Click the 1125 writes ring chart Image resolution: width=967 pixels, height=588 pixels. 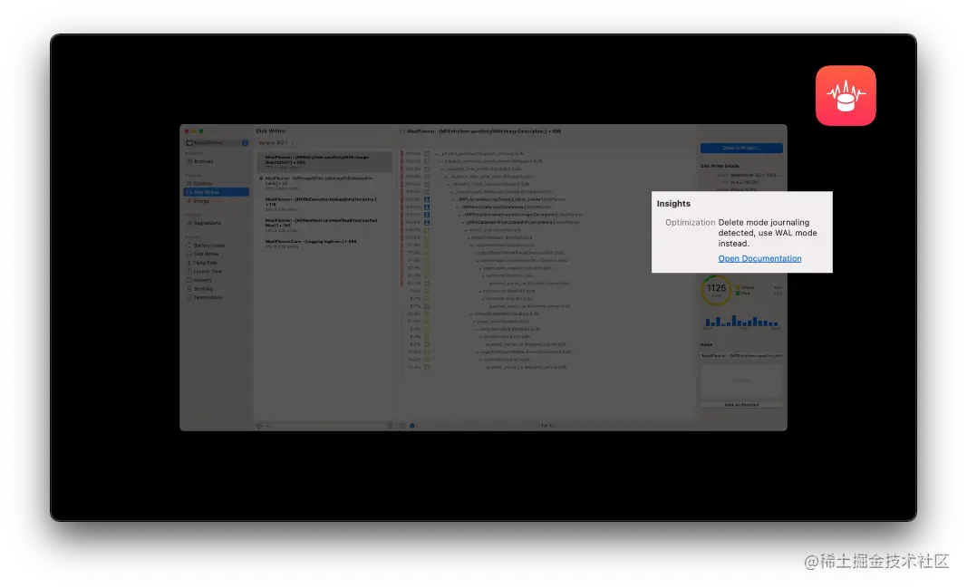click(716, 290)
